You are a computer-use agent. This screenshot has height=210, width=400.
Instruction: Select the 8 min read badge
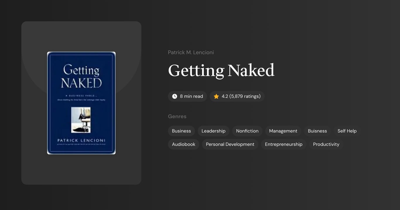coord(187,96)
